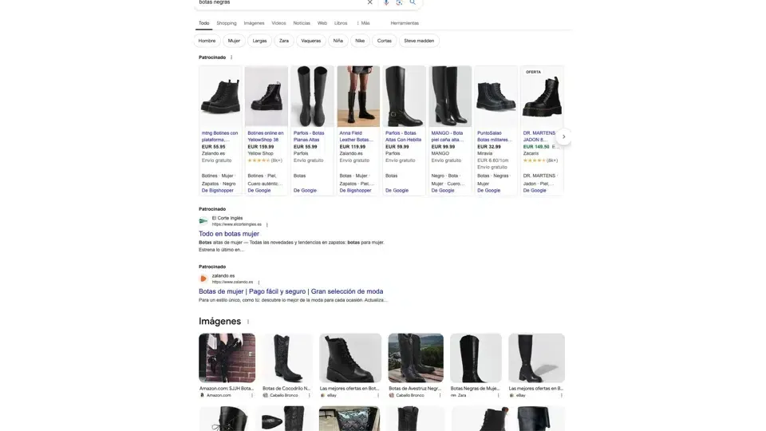Advance shopping carousel with right arrow
766x431 pixels.
click(x=564, y=136)
